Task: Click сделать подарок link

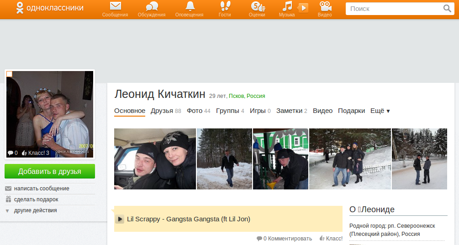Action: click(x=36, y=199)
